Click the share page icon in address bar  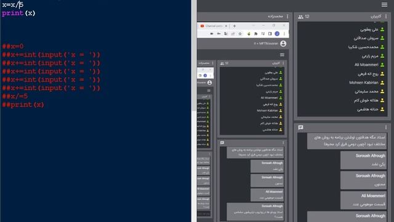point(233,34)
